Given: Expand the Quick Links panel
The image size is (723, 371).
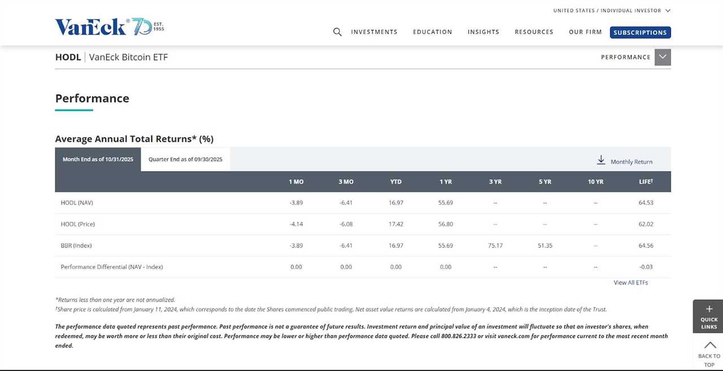Looking at the screenshot, I should (709, 316).
